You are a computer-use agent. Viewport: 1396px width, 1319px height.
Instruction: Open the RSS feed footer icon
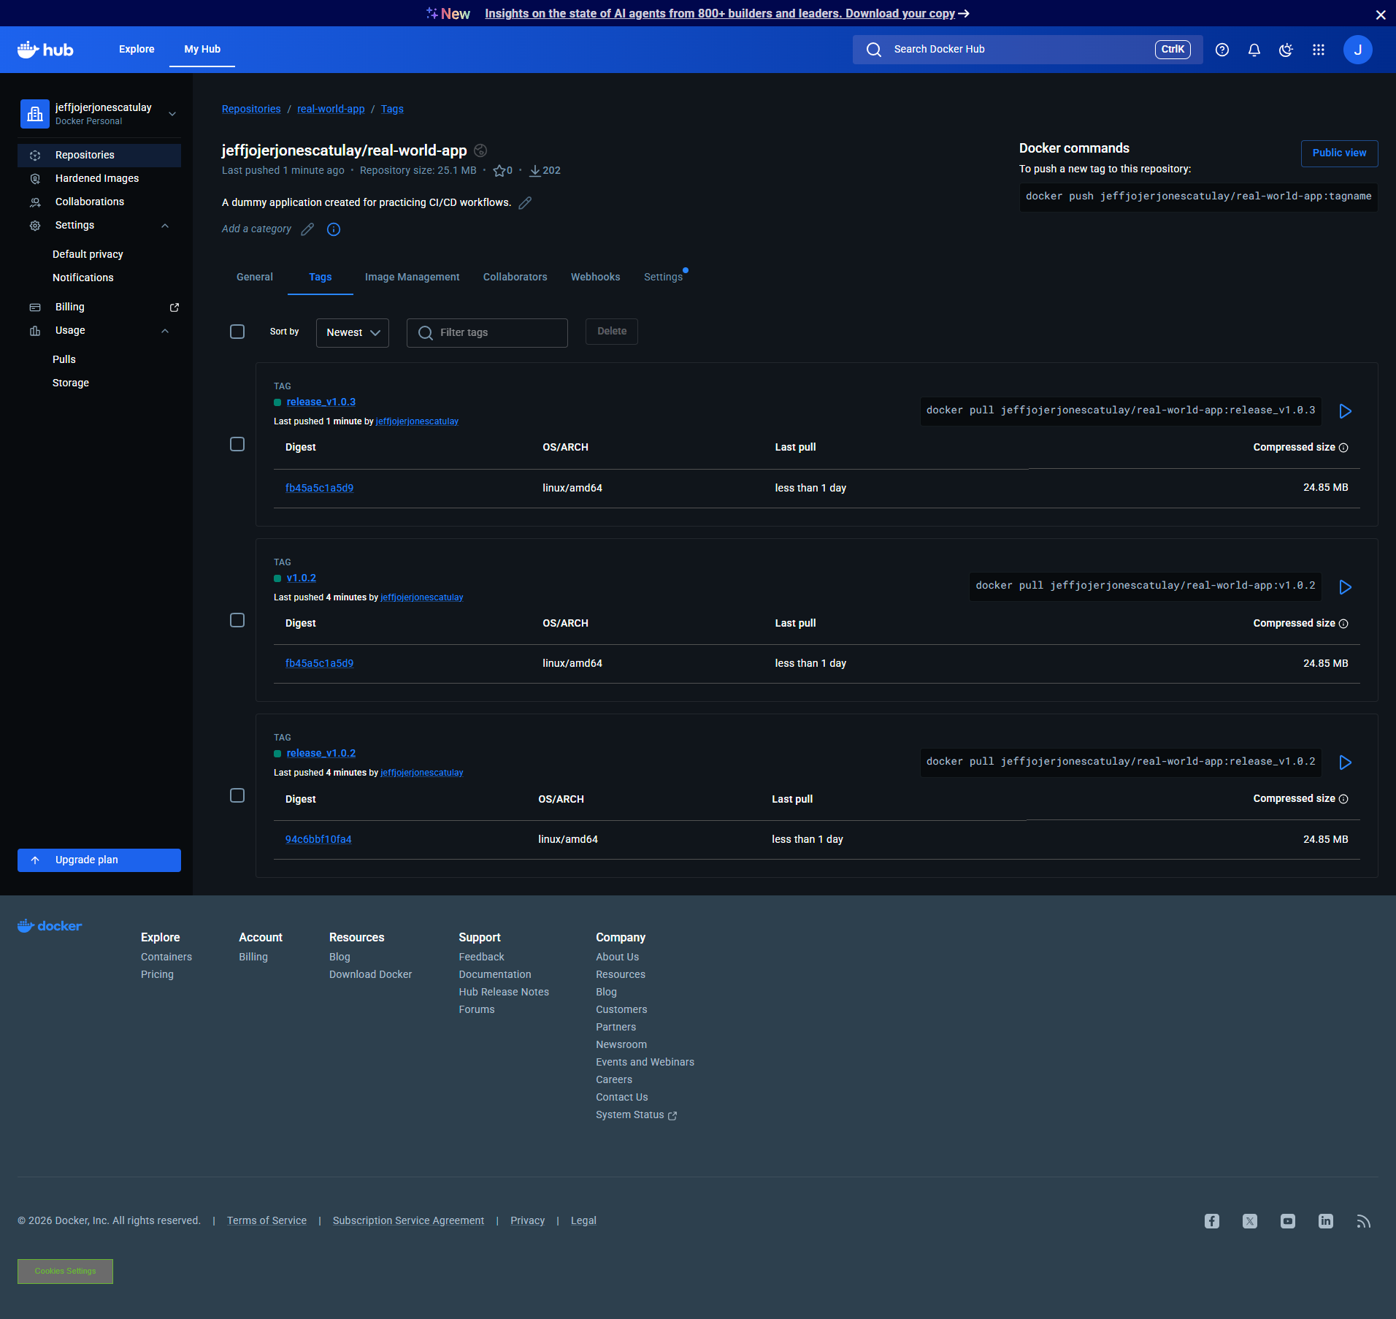coord(1364,1221)
